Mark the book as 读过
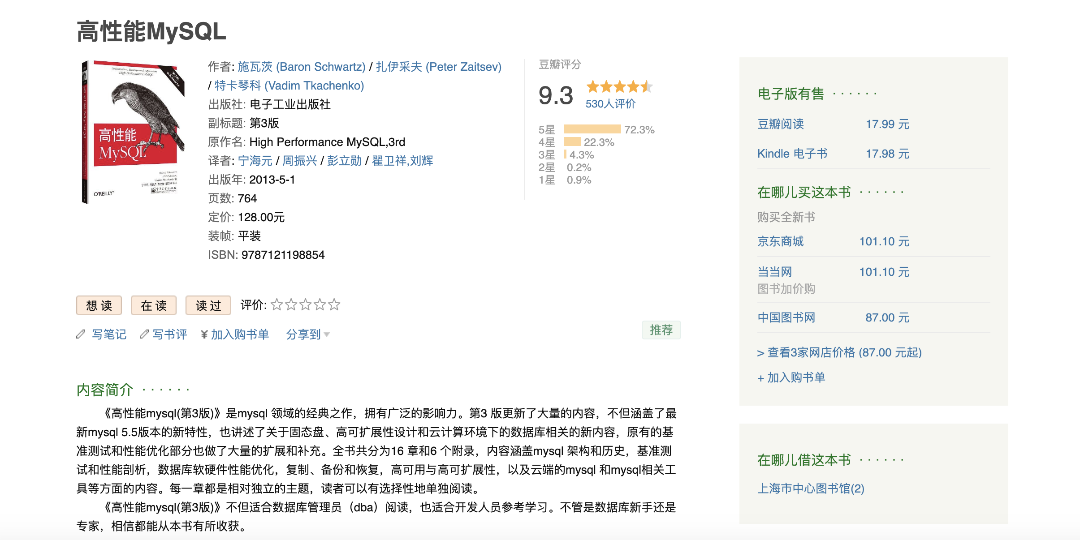The width and height of the screenshot is (1080, 540). [x=208, y=305]
